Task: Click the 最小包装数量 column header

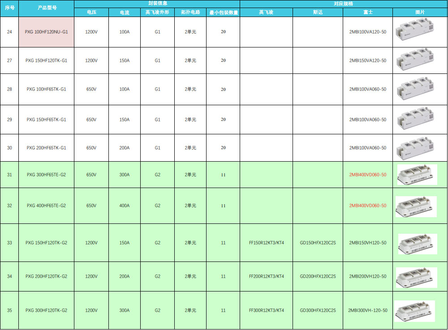Action: (223, 13)
